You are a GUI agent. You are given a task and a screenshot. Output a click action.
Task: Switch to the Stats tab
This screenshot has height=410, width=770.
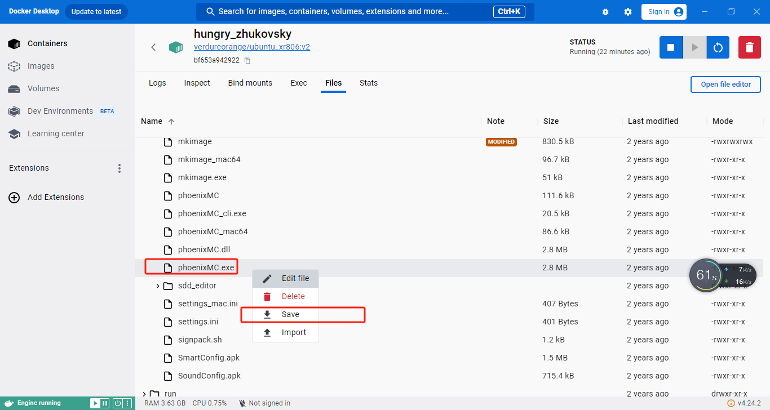pyautogui.click(x=369, y=83)
